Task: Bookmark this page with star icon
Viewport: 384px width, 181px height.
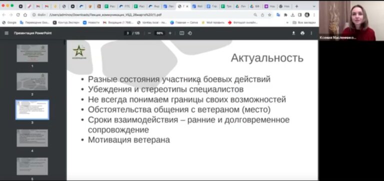Action: (x=269, y=14)
